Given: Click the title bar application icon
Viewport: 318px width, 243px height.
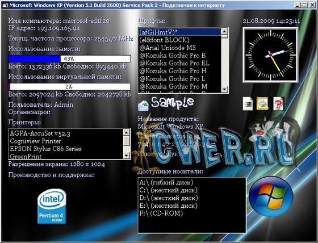Looking at the screenshot, I should (5, 5).
